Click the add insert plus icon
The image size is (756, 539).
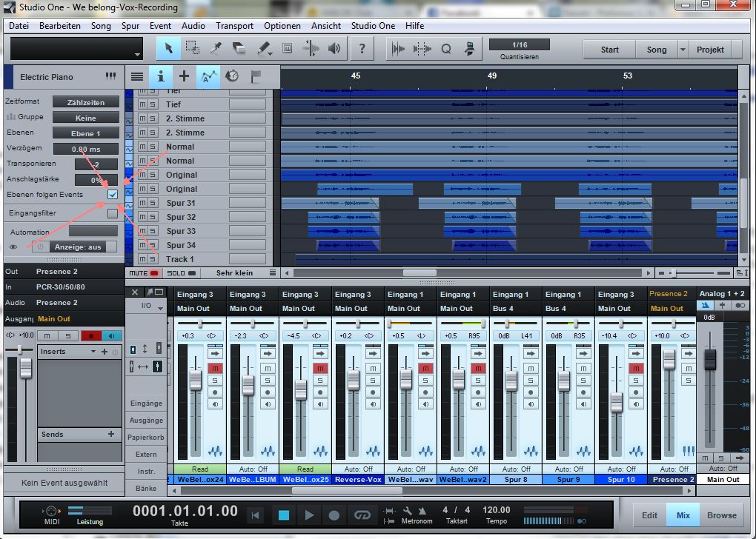point(105,352)
